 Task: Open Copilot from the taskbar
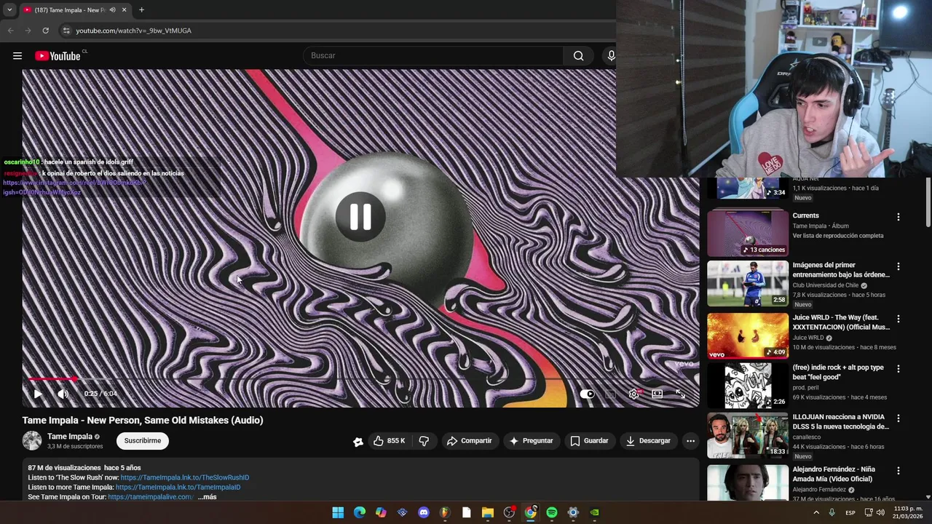click(x=381, y=512)
